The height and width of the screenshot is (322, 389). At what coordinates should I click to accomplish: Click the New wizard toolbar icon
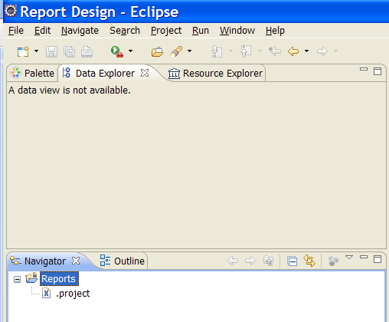point(23,51)
